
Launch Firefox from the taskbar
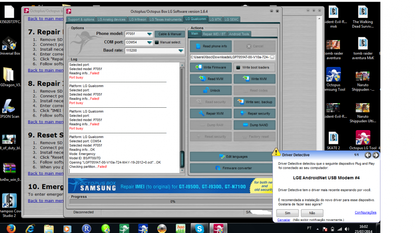10,228
